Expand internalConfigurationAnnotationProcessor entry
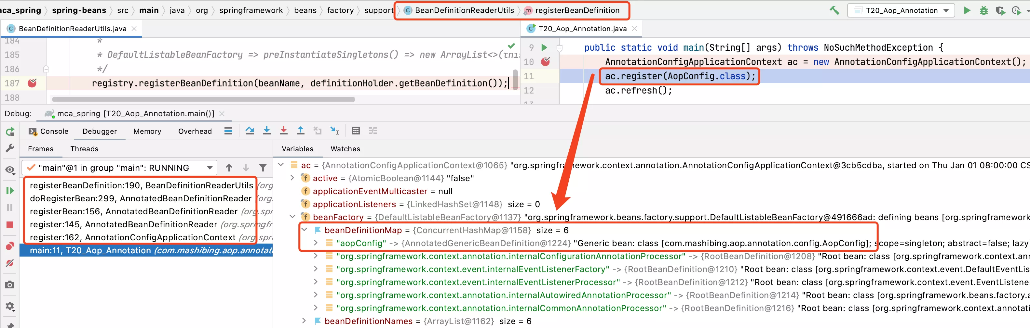 click(316, 256)
